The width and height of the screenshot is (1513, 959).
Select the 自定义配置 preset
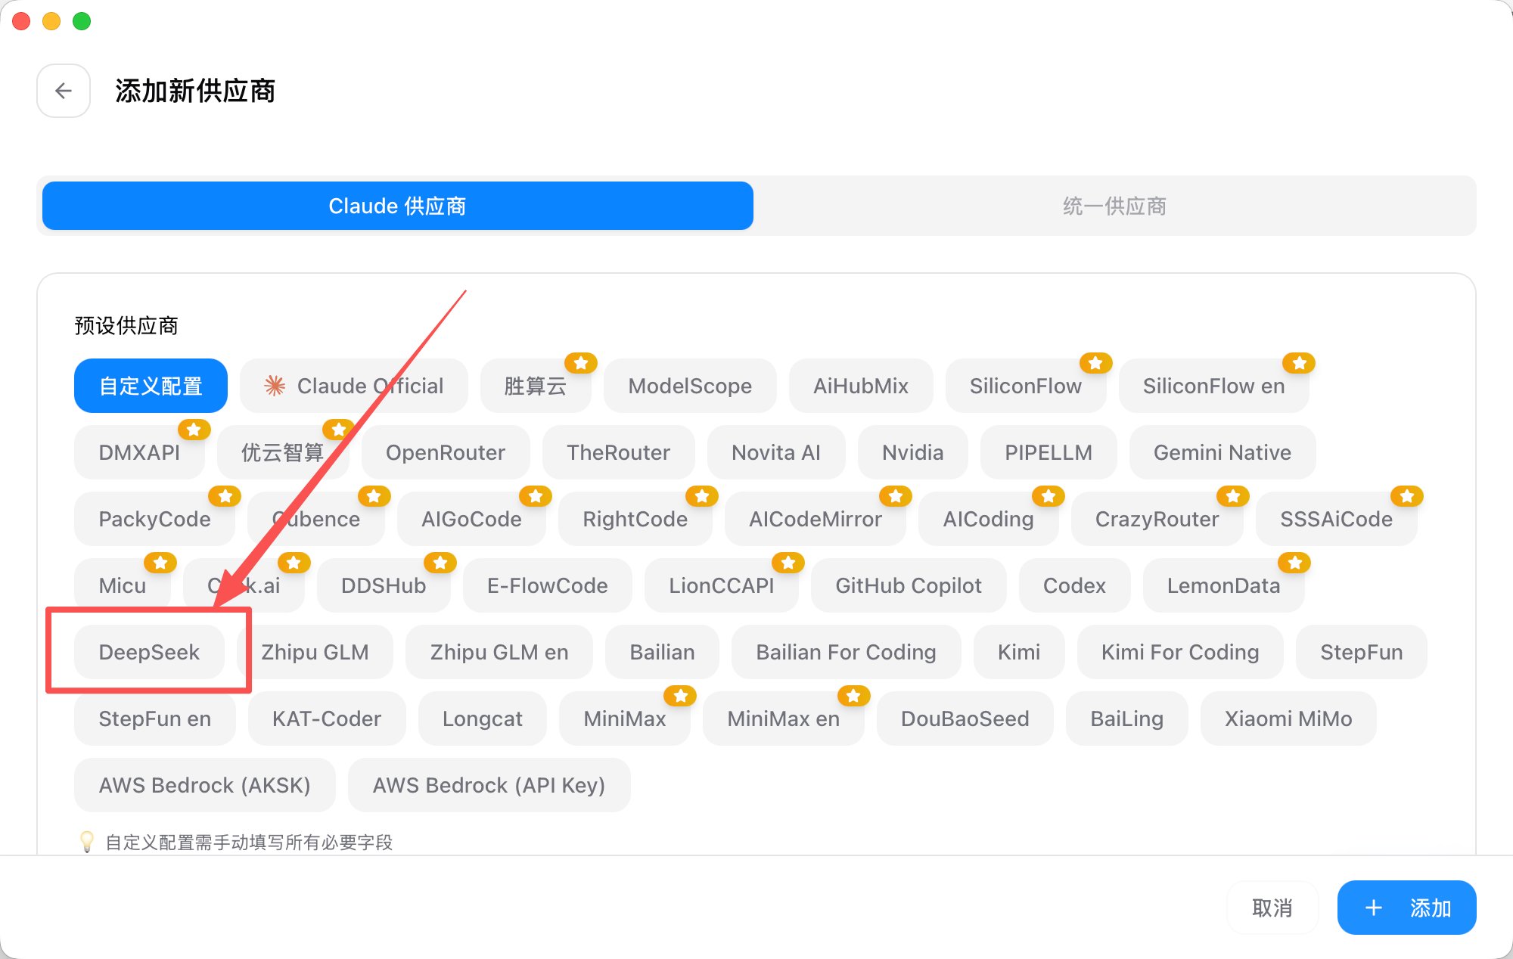[x=151, y=386]
